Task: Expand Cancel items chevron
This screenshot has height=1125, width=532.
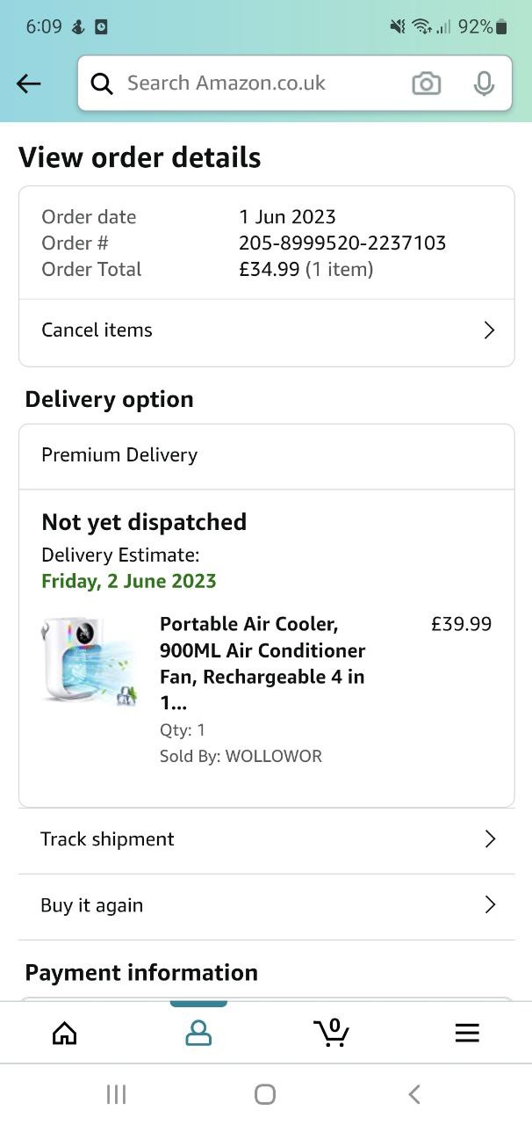Action: click(x=489, y=330)
